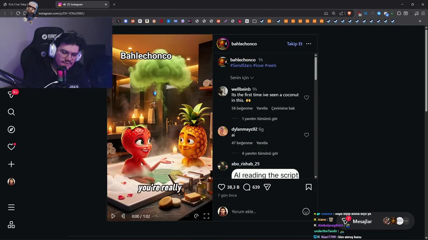Open a new browser tab
Screen dimensions: 428x240
point(114,4)
